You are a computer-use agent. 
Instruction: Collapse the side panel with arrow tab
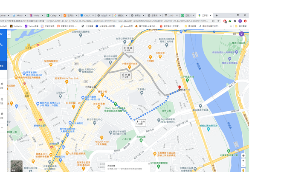click(9, 34)
